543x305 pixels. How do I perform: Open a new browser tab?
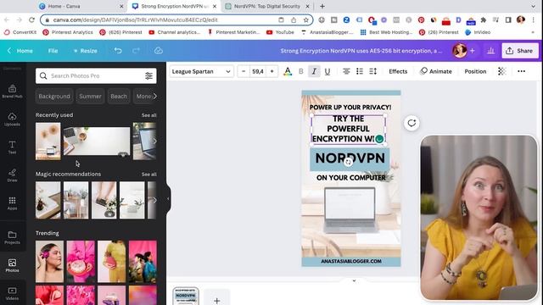click(322, 6)
